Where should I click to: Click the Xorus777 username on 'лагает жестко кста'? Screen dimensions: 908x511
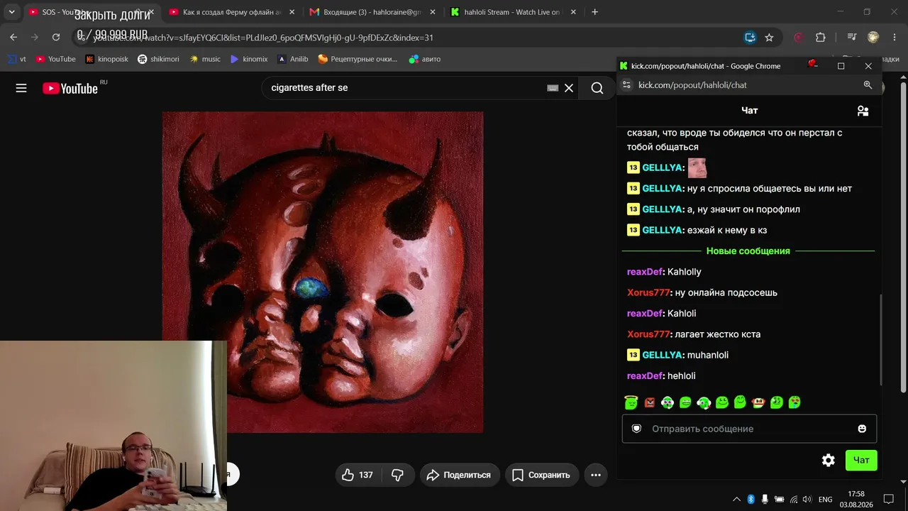(648, 334)
